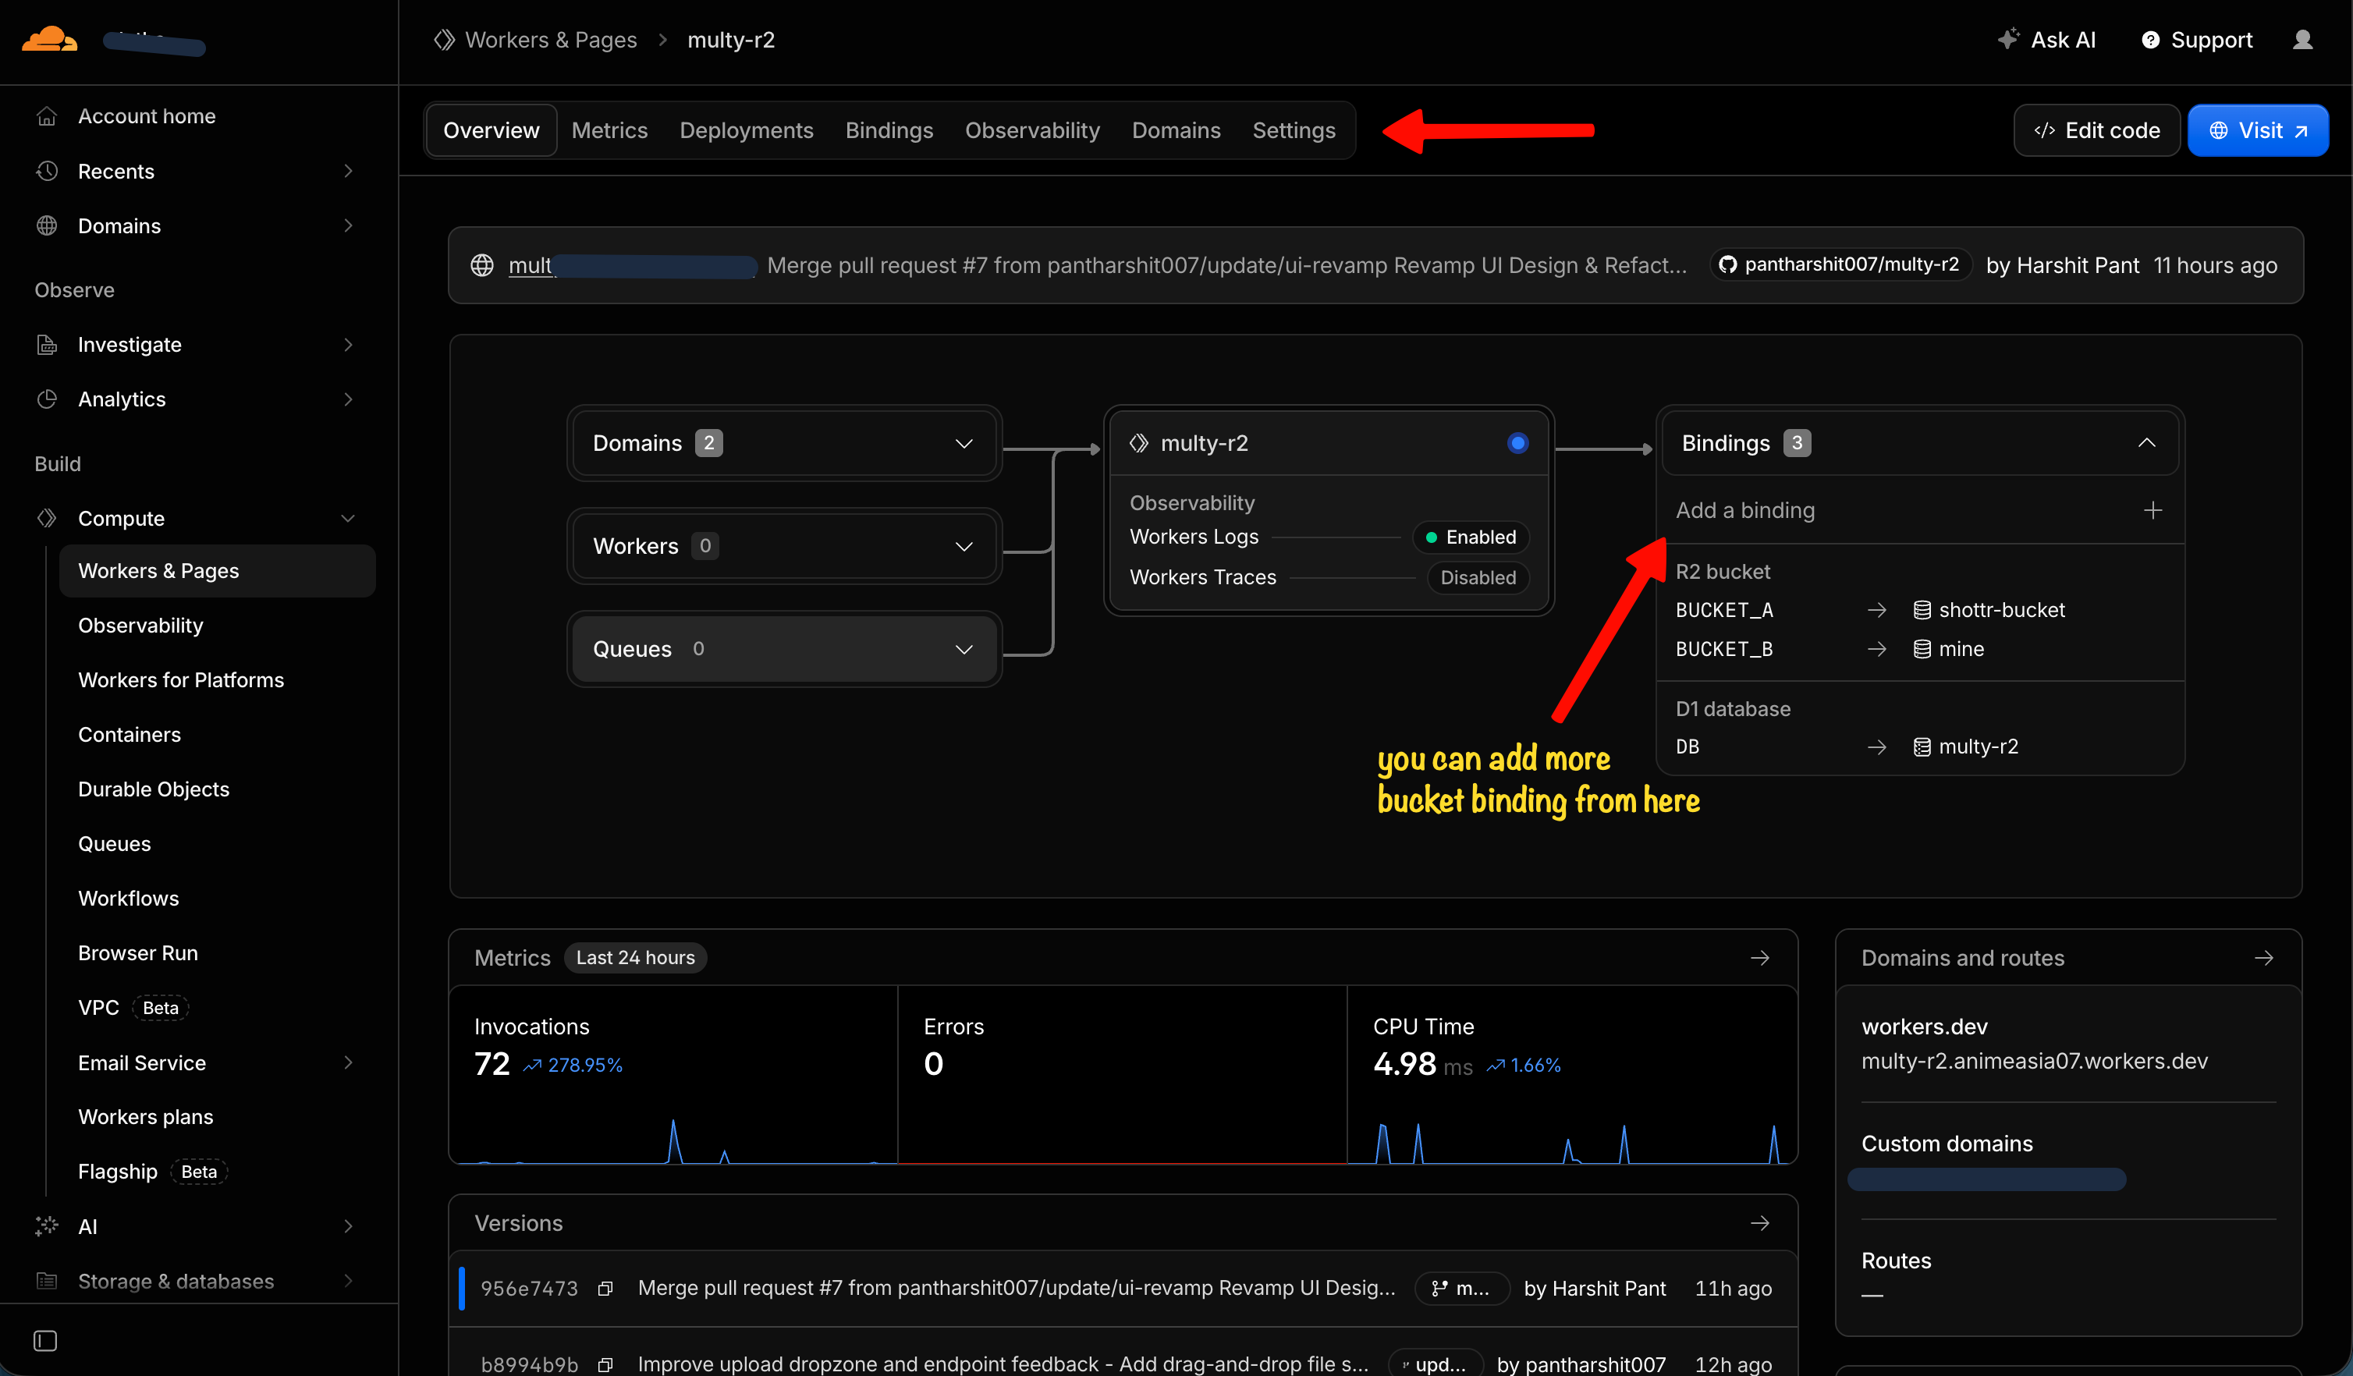Click the Compute diamond icon
This screenshot has width=2353, height=1376.
pyautogui.click(x=47, y=518)
